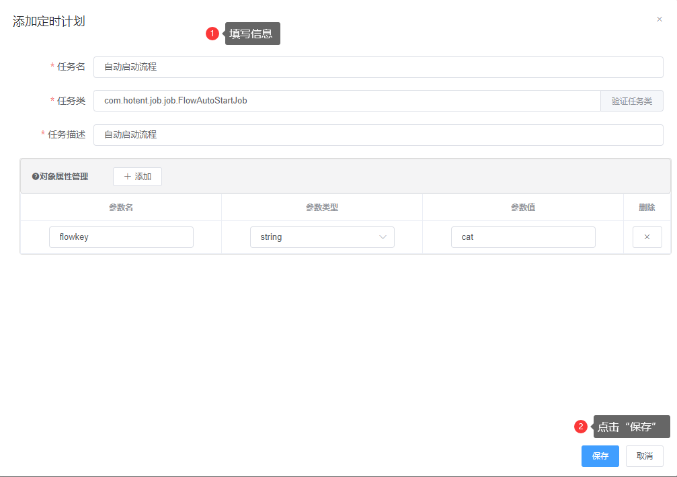Click the red step 1 badge
Viewport: 677px width, 477px height.
[212, 34]
